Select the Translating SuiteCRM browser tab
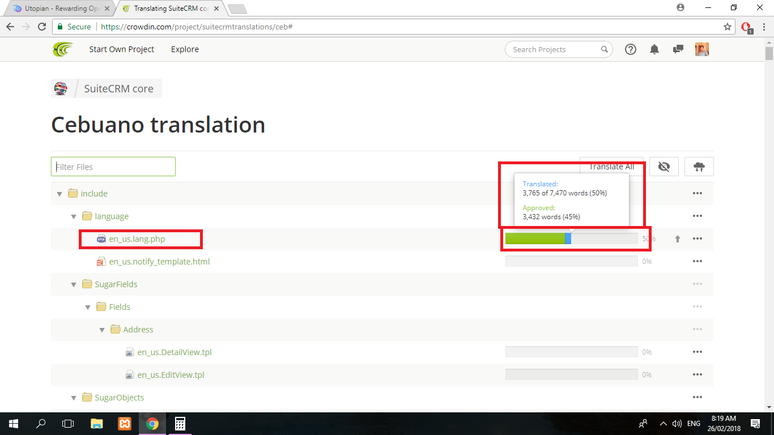 pos(170,8)
